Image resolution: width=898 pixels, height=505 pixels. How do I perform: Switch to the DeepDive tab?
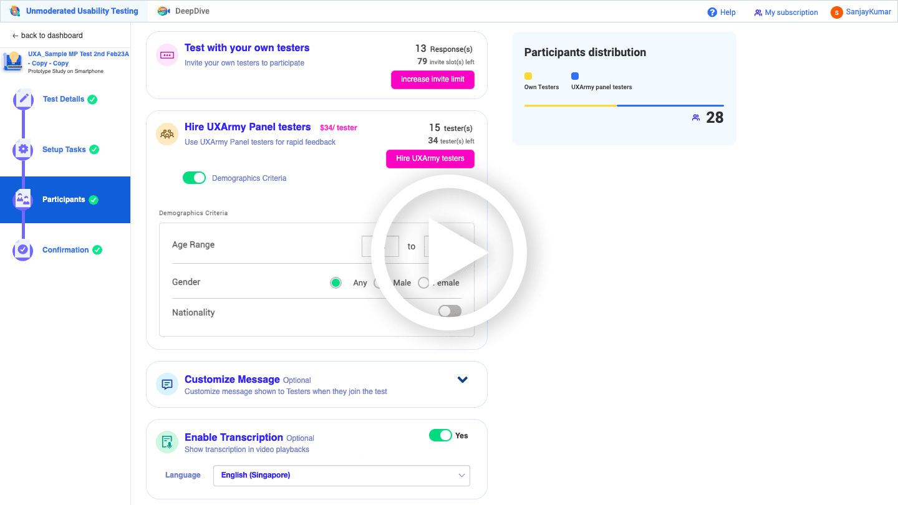coord(183,11)
